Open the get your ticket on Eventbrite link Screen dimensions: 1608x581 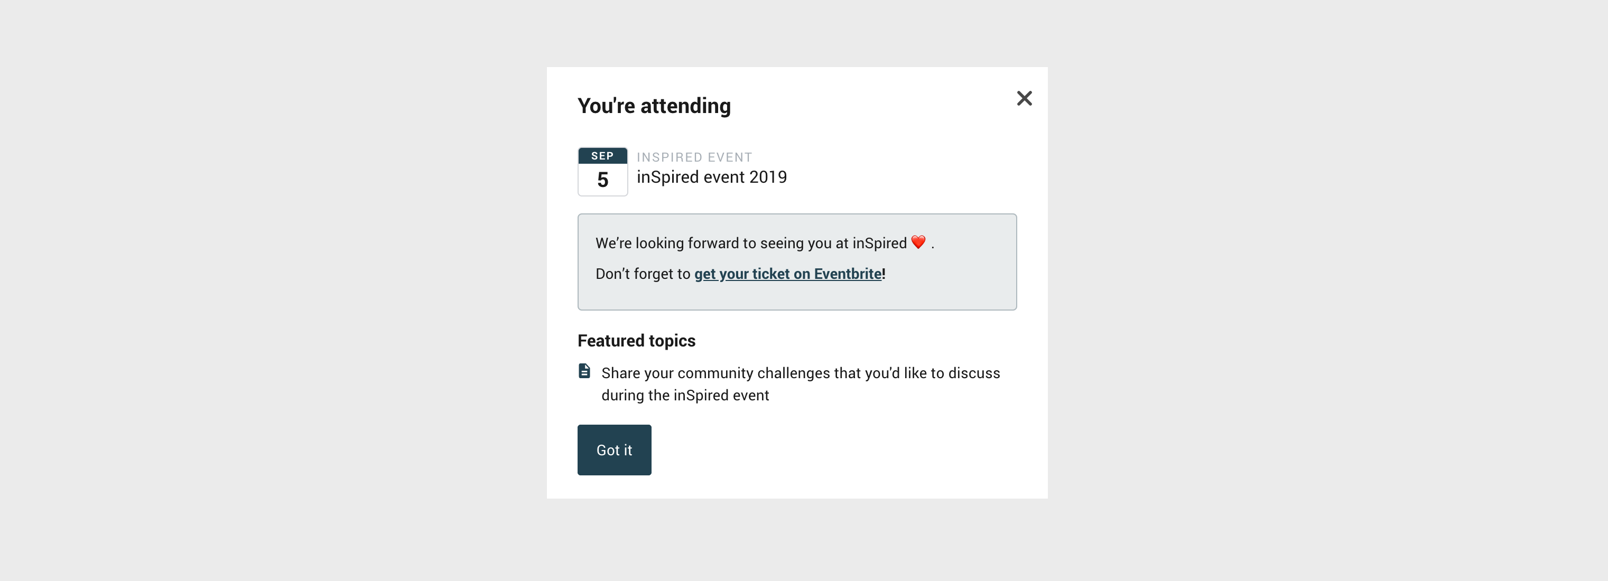pos(788,274)
